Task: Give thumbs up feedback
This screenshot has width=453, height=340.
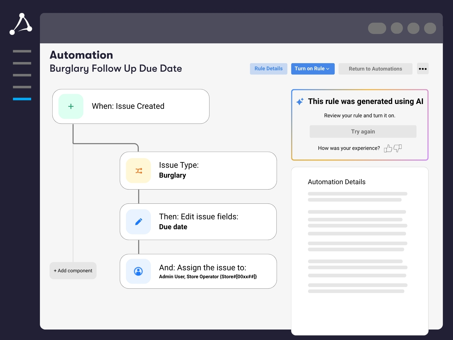Action: pos(388,148)
